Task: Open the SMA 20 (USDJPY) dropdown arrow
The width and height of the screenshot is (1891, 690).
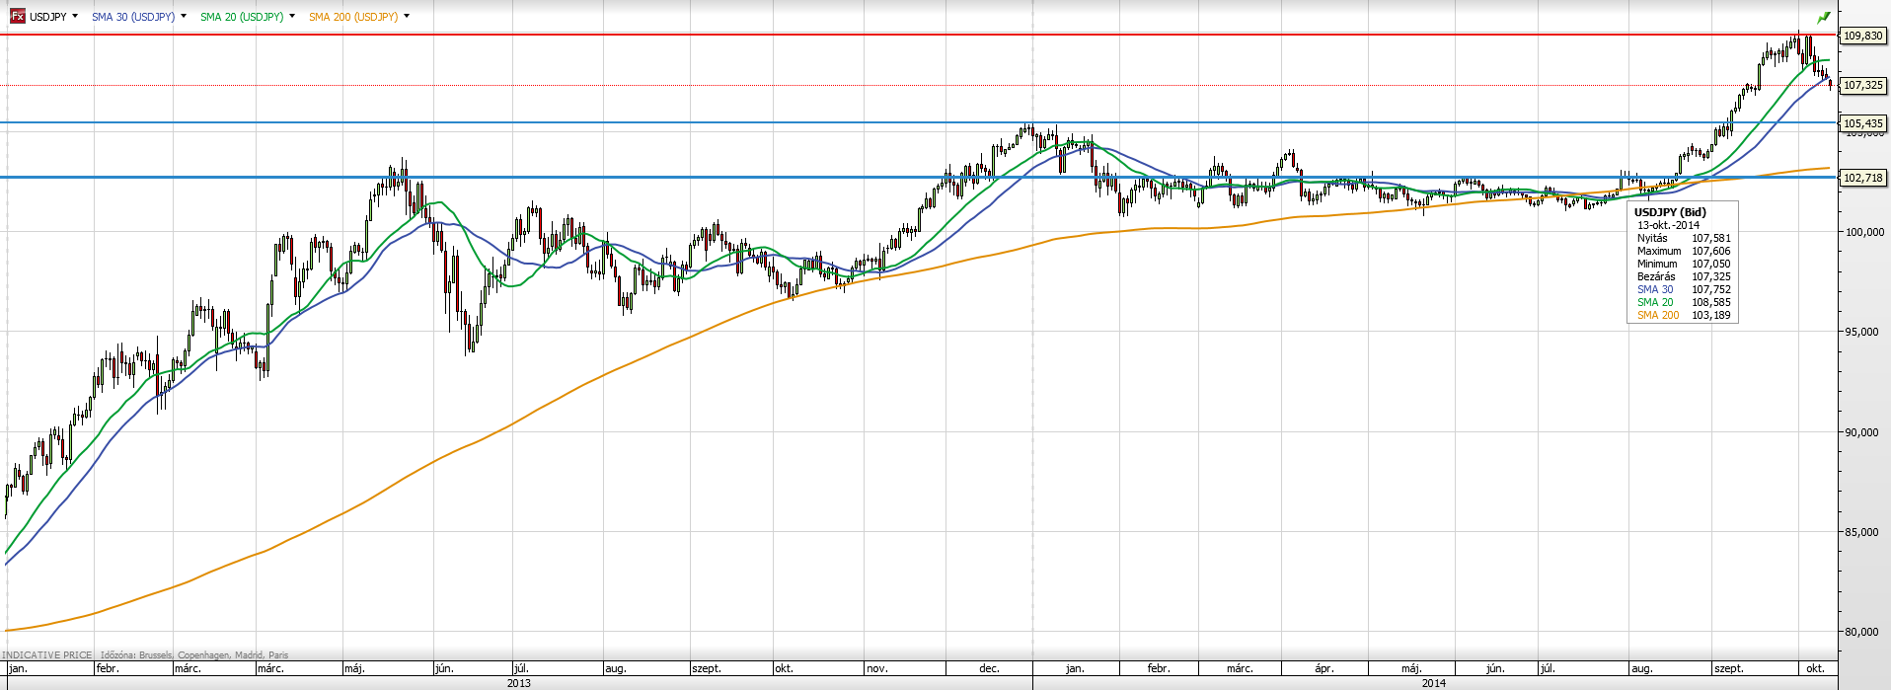Action: click(292, 16)
